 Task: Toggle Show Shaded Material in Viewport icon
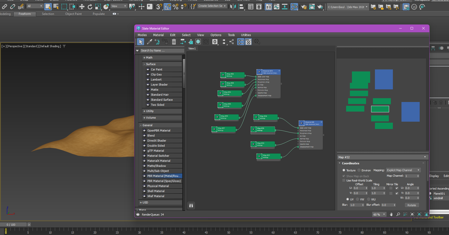pyautogui.click(x=198, y=42)
